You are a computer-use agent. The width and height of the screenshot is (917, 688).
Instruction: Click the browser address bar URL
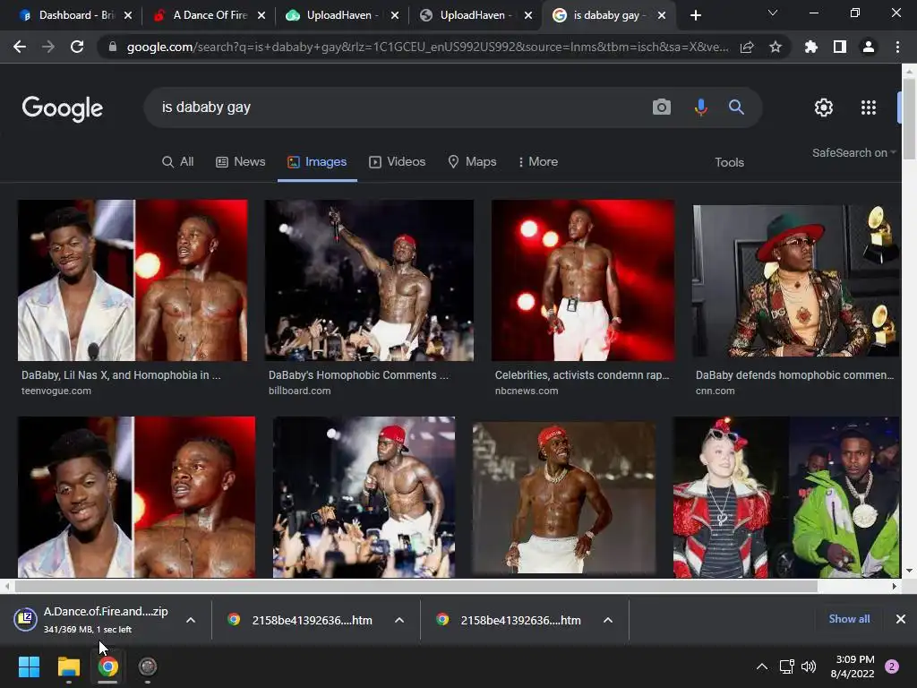[x=427, y=47]
